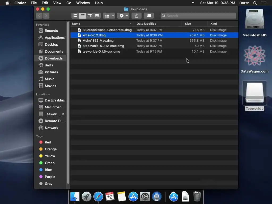Screen dimensions: 272x204
Task: Switch to list view in toolbar
Action: tap(83, 16)
